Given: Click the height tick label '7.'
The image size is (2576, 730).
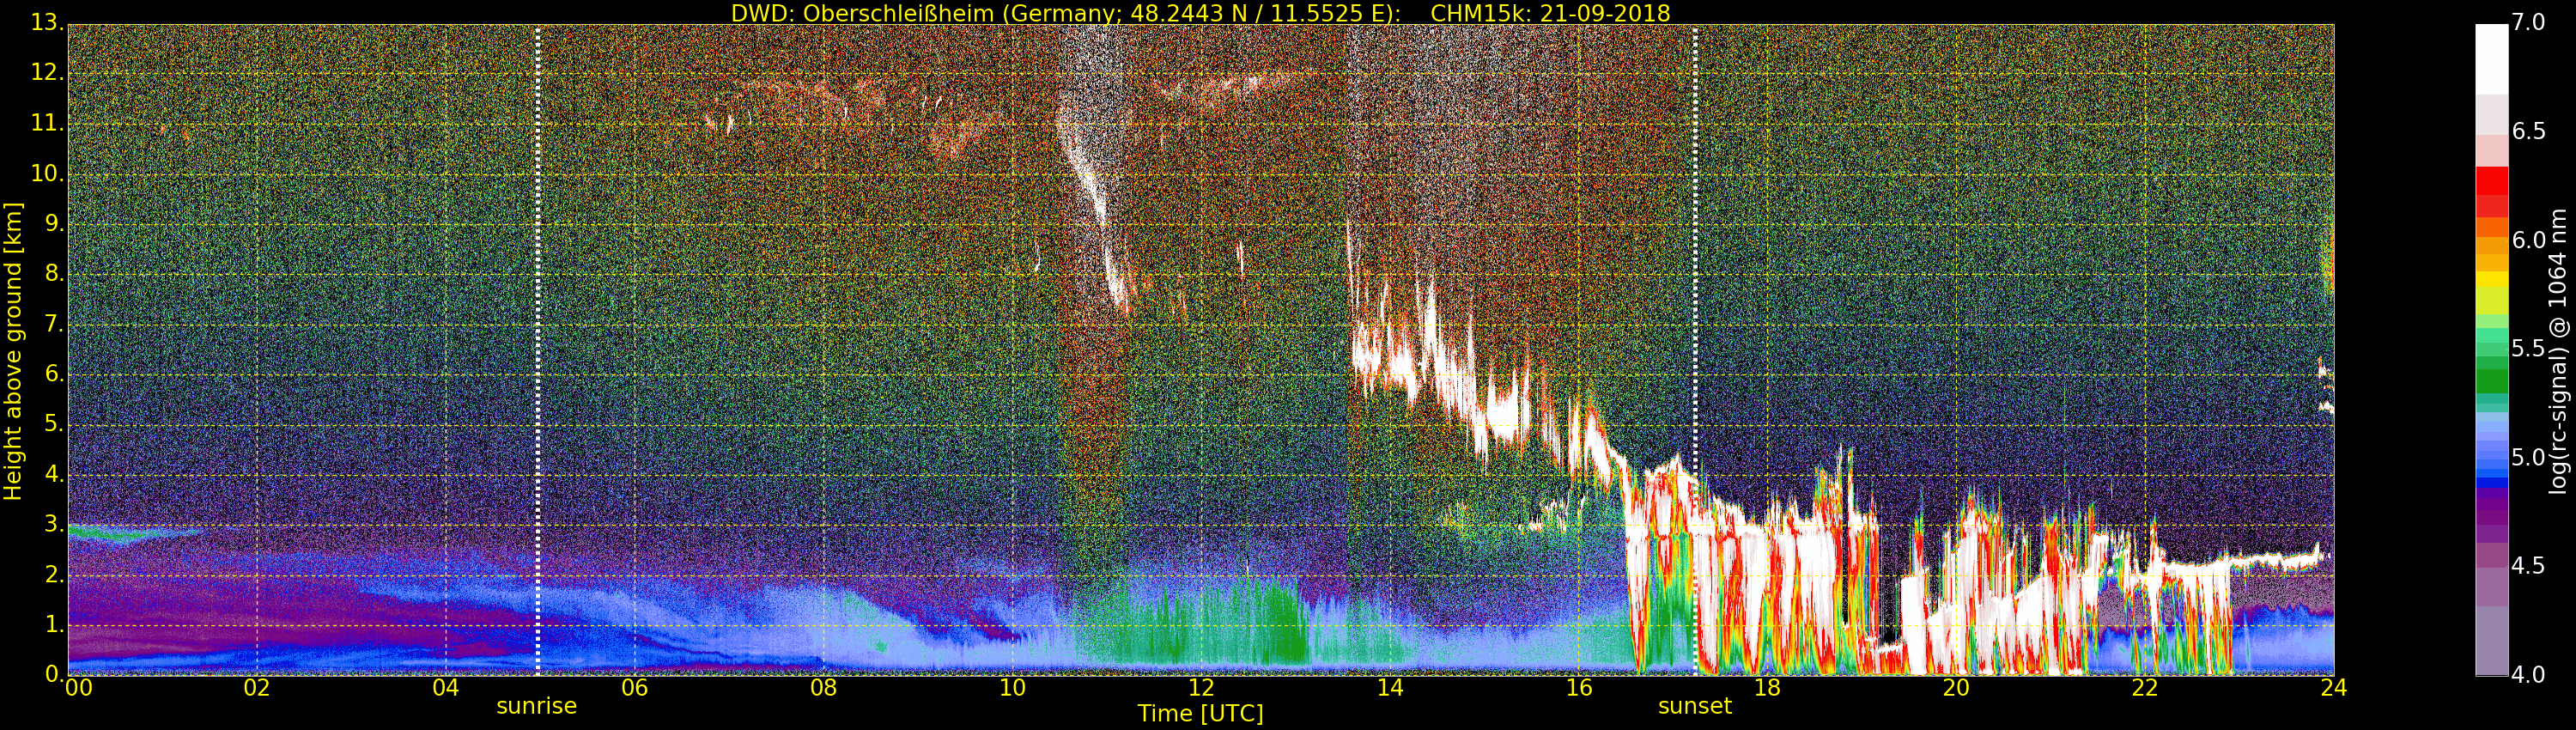Looking at the screenshot, I should [x=54, y=323].
